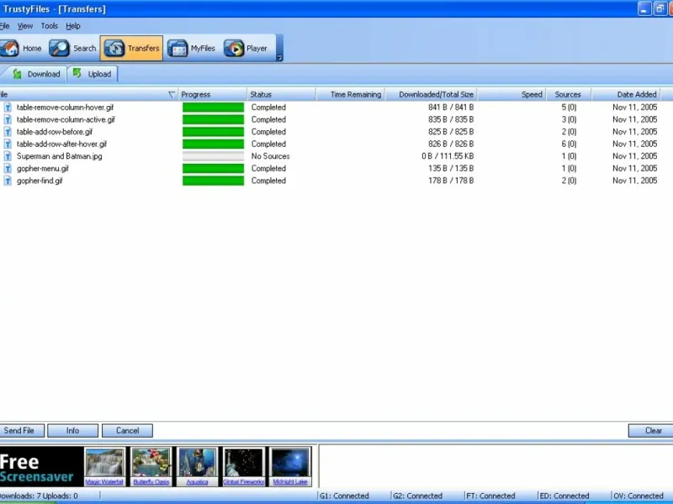Sort by the Progress column header
Screen dimensions: 673x504
click(x=213, y=95)
